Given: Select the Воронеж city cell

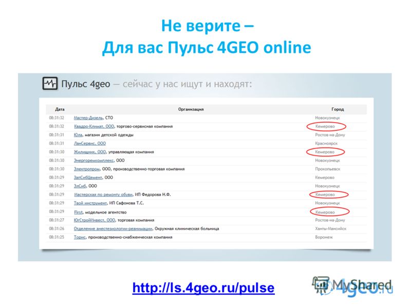Looking at the screenshot, I should 324,237.
